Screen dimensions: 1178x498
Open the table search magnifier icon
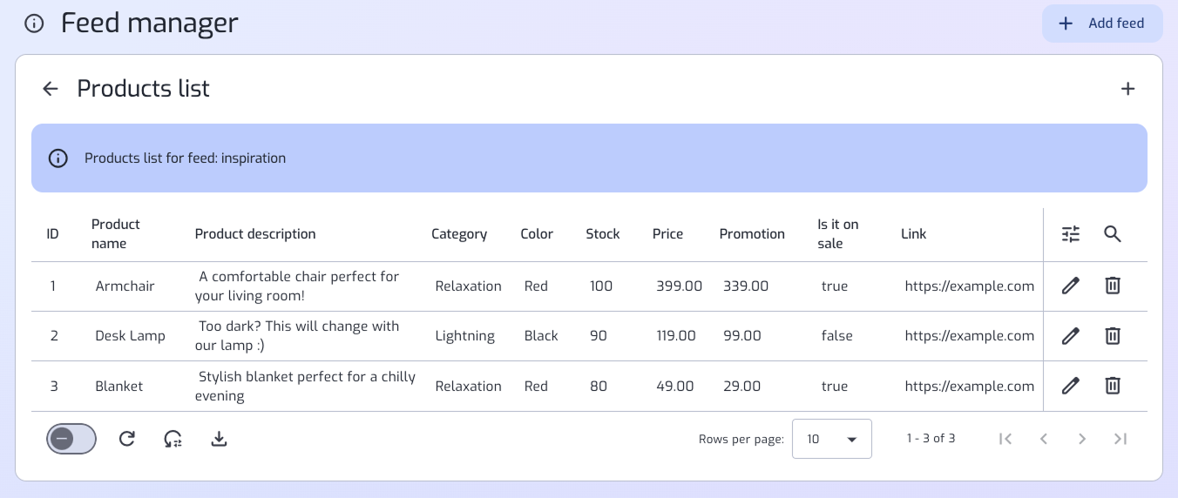point(1113,234)
